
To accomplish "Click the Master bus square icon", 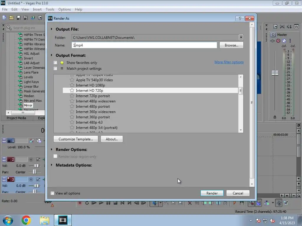I will point(273,35).
